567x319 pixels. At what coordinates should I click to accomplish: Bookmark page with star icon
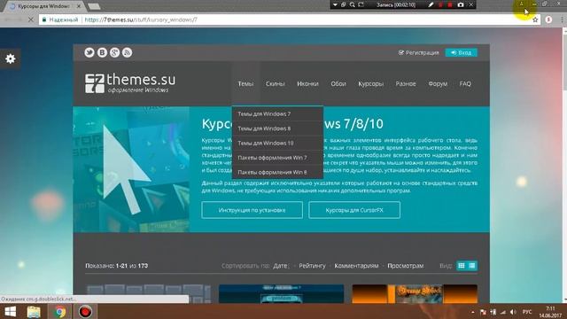tap(535, 19)
